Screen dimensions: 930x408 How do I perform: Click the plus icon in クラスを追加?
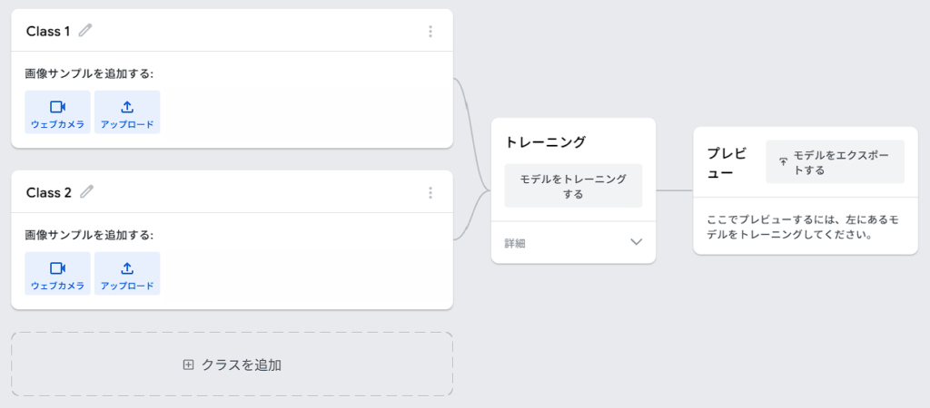point(188,364)
